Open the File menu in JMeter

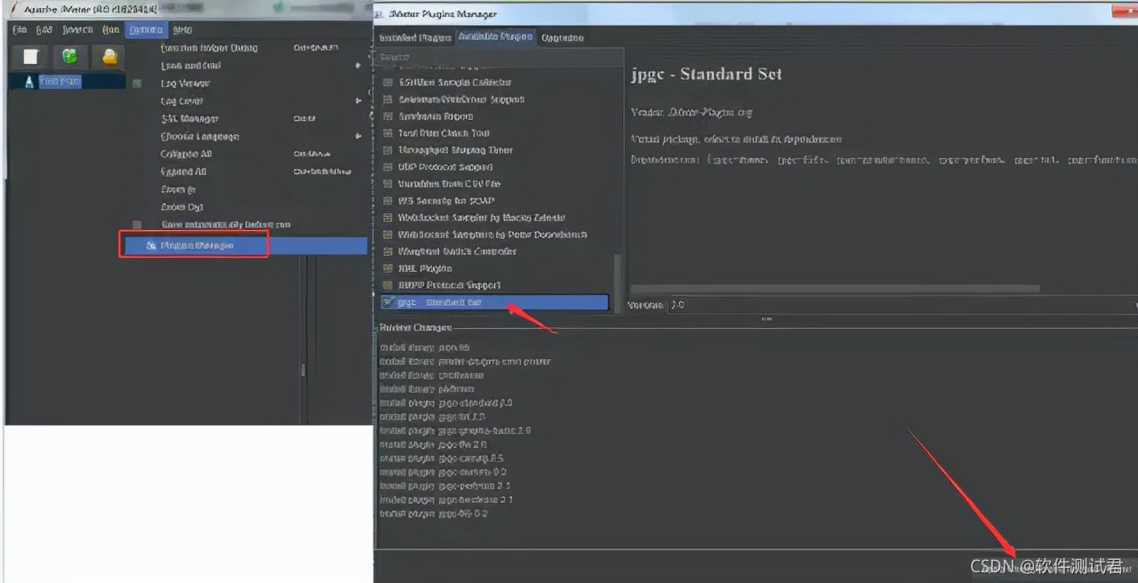coord(20,29)
